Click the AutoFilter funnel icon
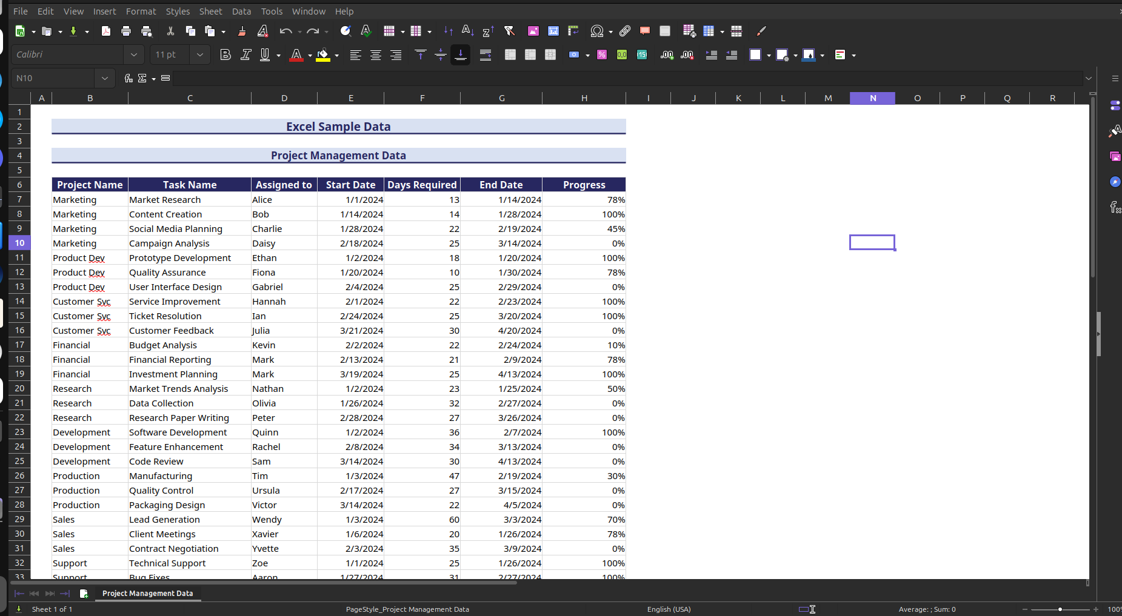Viewport: 1122px width, 616px height. click(x=509, y=31)
